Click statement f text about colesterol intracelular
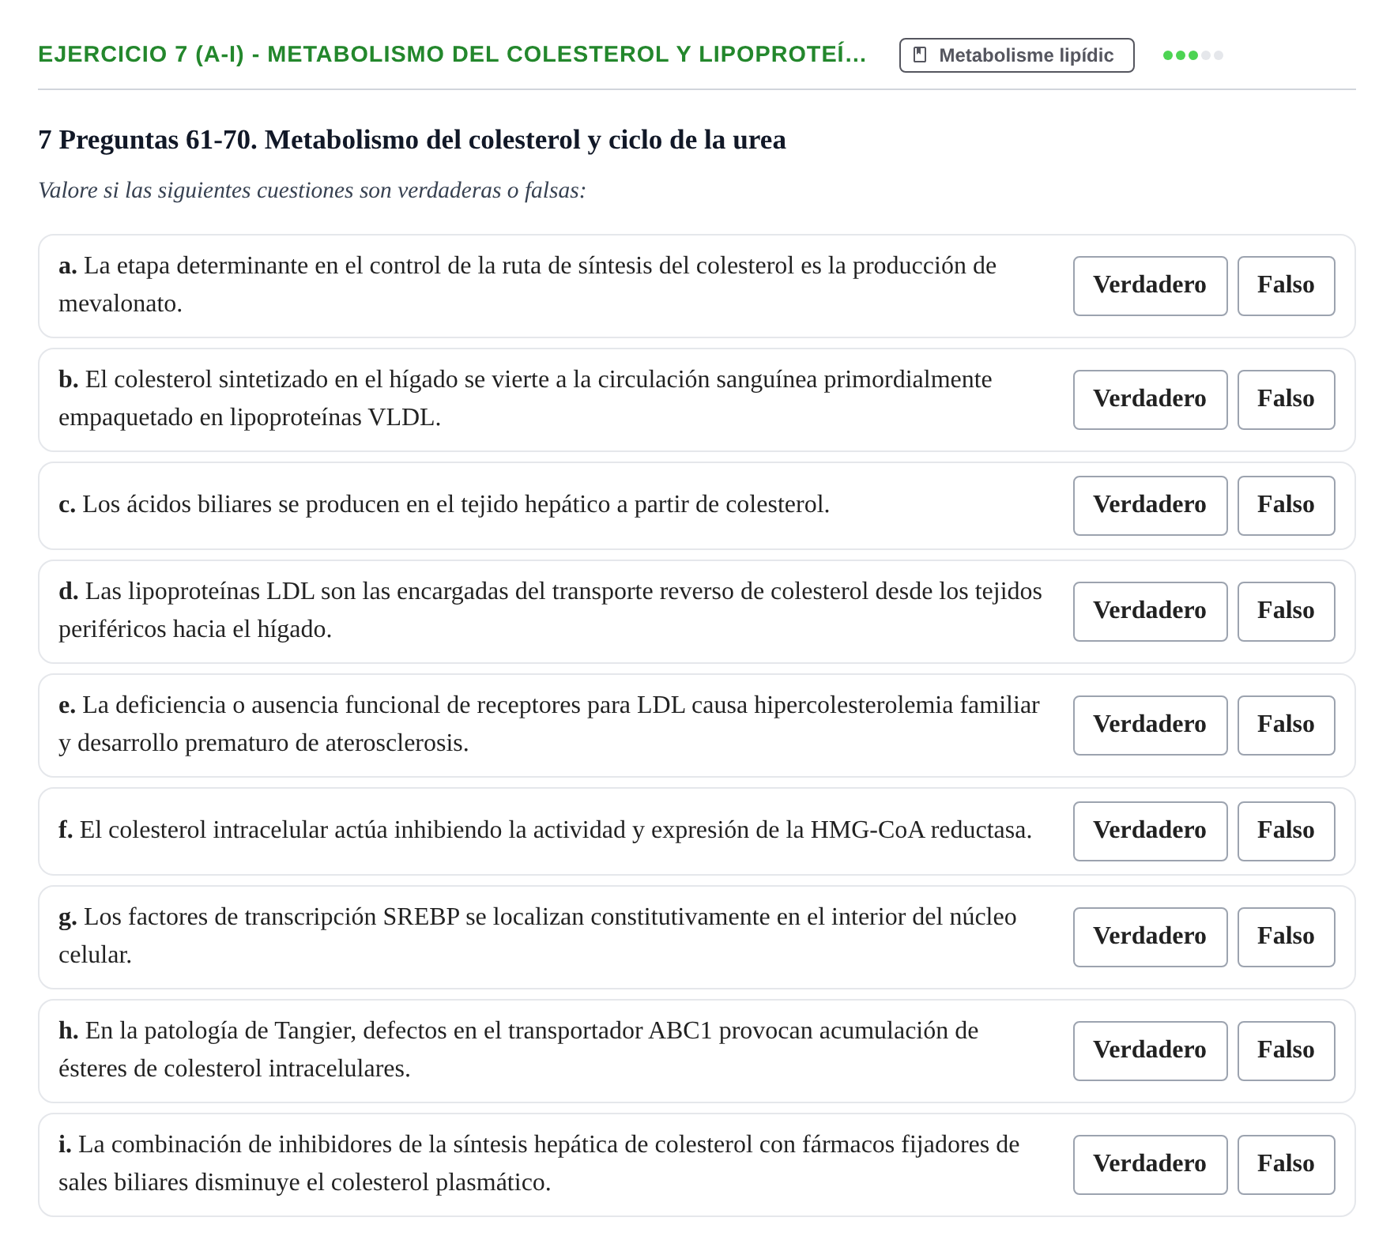1394x1255 pixels. pos(545,830)
